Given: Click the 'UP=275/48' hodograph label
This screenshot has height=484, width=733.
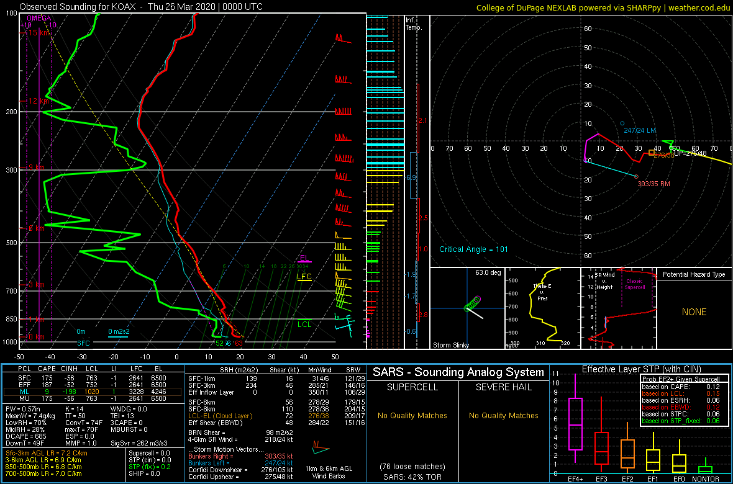Looking at the screenshot, I should click(691, 153).
